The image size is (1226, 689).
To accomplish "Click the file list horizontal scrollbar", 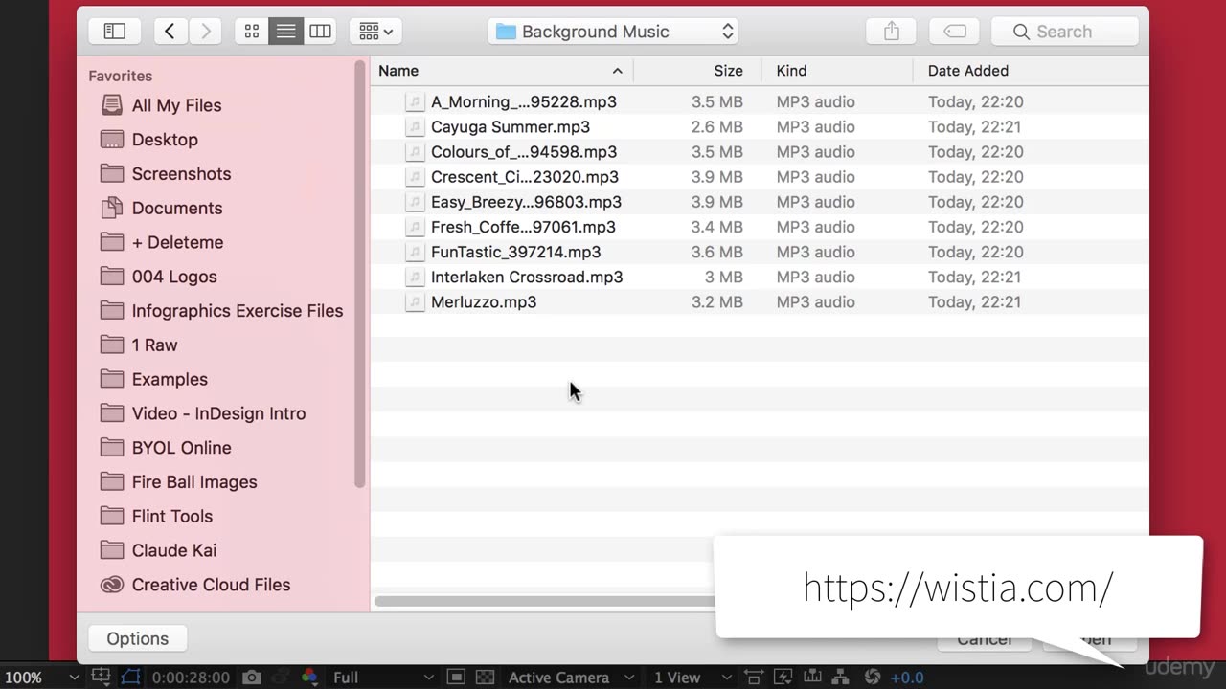I will (544, 602).
